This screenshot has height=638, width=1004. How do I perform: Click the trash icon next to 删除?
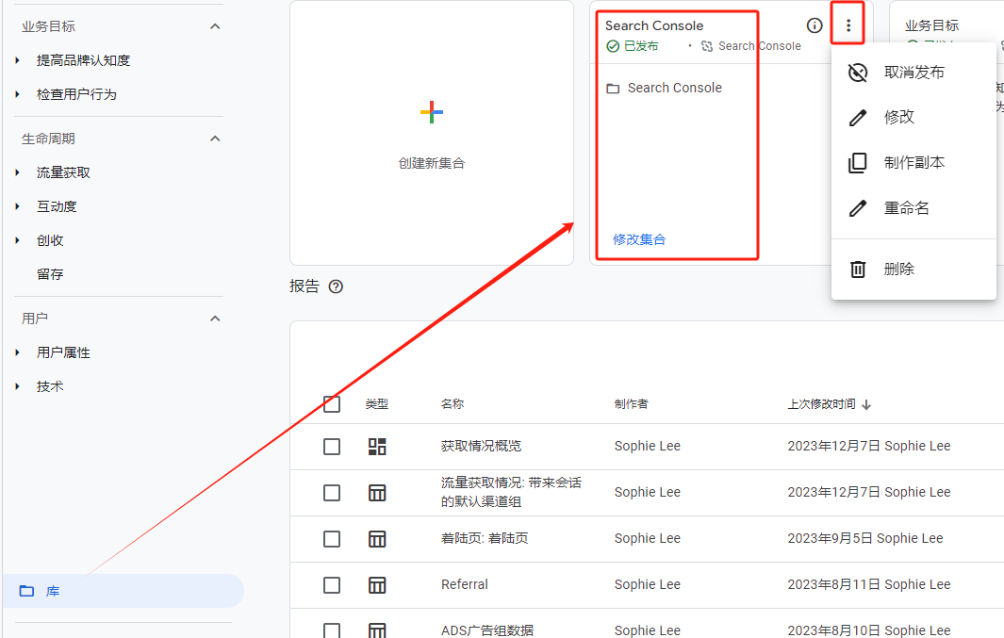point(858,269)
